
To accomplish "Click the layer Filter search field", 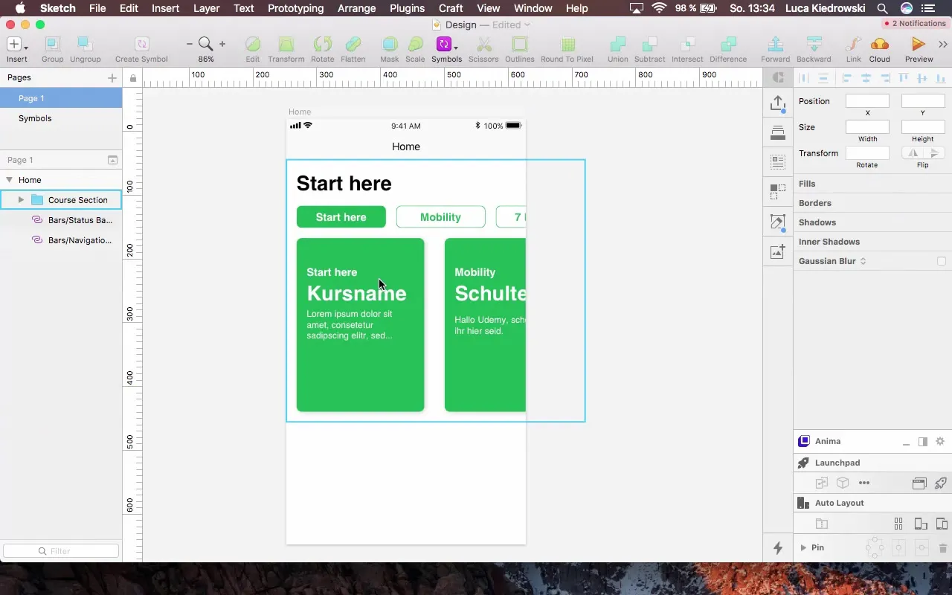I will tap(61, 551).
